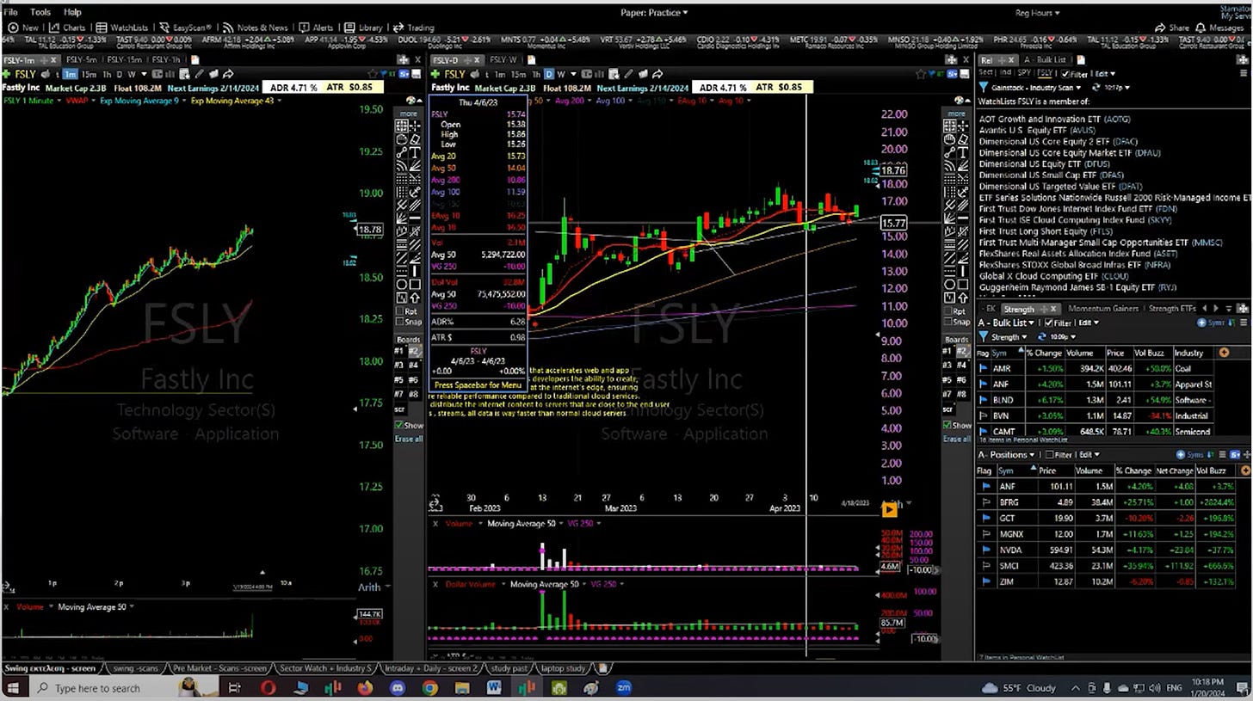
Task: Open Microsoft Word from the taskbar
Action: click(x=493, y=687)
